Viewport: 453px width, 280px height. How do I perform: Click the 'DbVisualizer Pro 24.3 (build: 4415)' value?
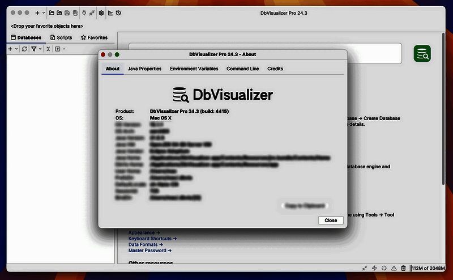pyautogui.click(x=189, y=111)
